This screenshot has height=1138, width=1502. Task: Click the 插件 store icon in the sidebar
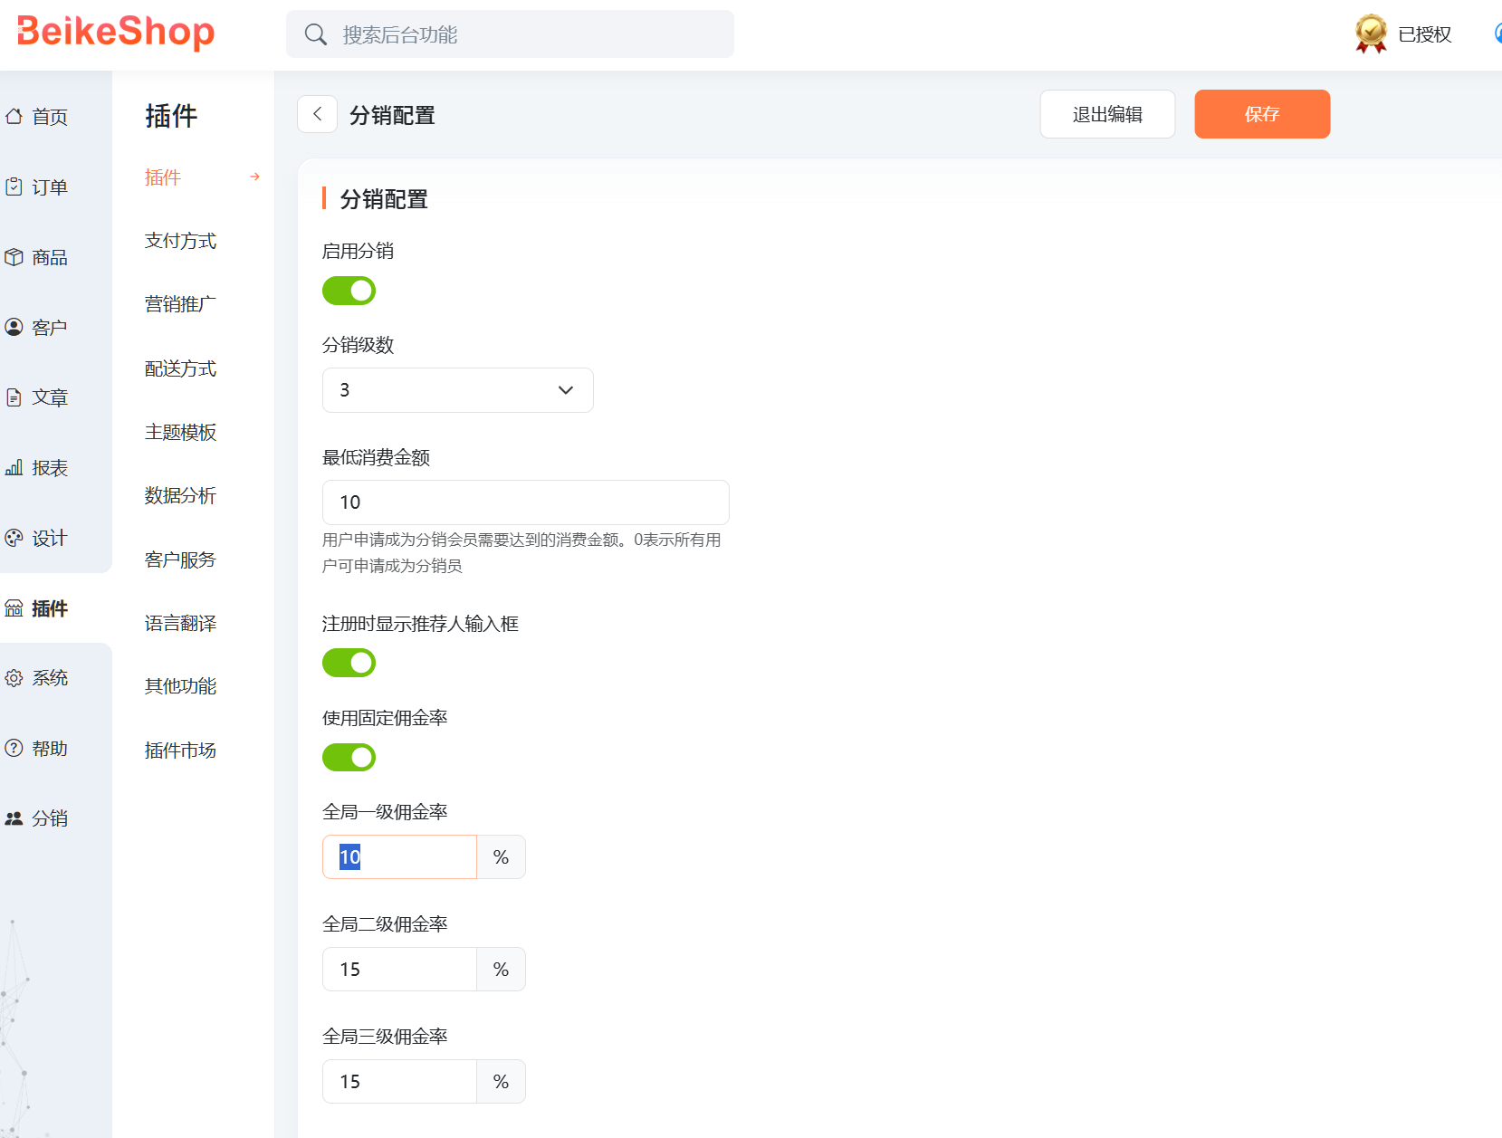coord(14,608)
